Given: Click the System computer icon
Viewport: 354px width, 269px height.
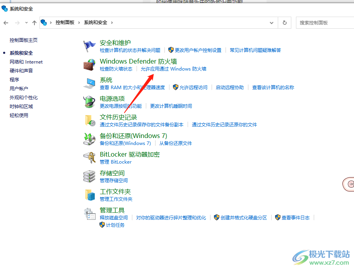Looking at the screenshot, I should 89,83.
